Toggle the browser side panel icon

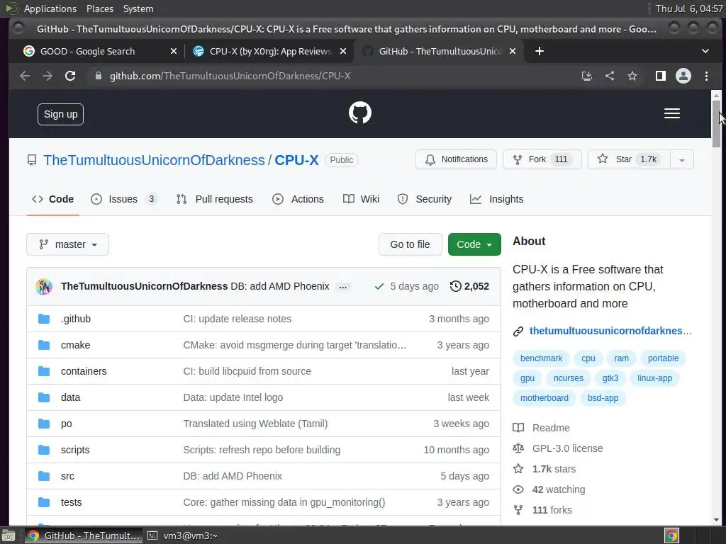pos(661,76)
